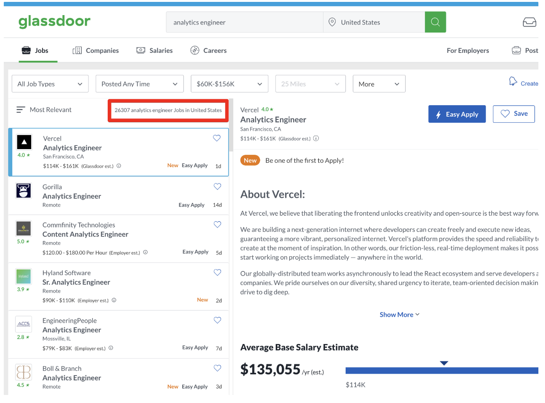545x403 pixels.
Task: Click the Boll & Branch logo
Action: pos(24,372)
